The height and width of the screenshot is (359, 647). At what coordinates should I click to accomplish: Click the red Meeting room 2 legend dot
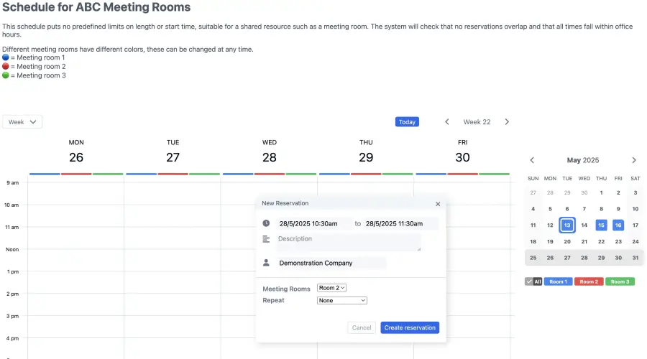point(5,66)
